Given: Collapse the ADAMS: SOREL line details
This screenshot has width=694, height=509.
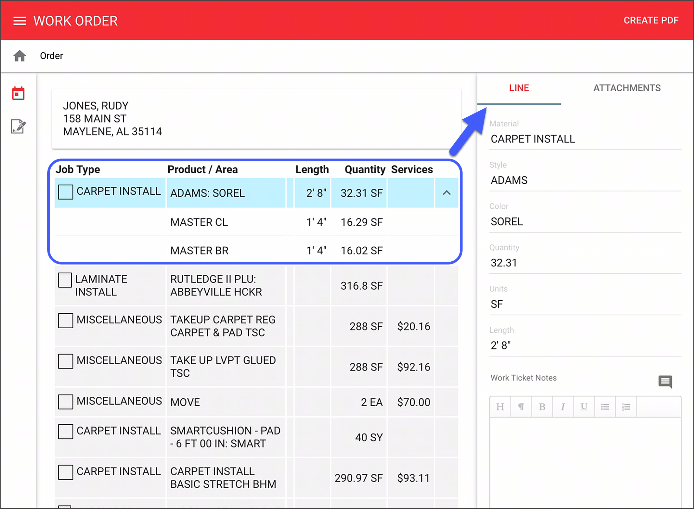Looking at the screenshot, I should 447,193.
